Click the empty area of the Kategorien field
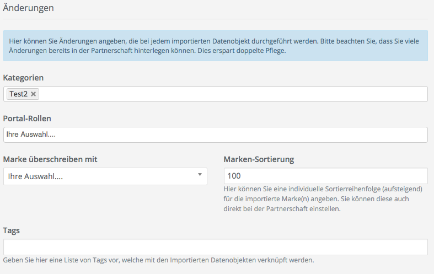The image size is (434, 274). pyautogui.click(x=232, y=94)
